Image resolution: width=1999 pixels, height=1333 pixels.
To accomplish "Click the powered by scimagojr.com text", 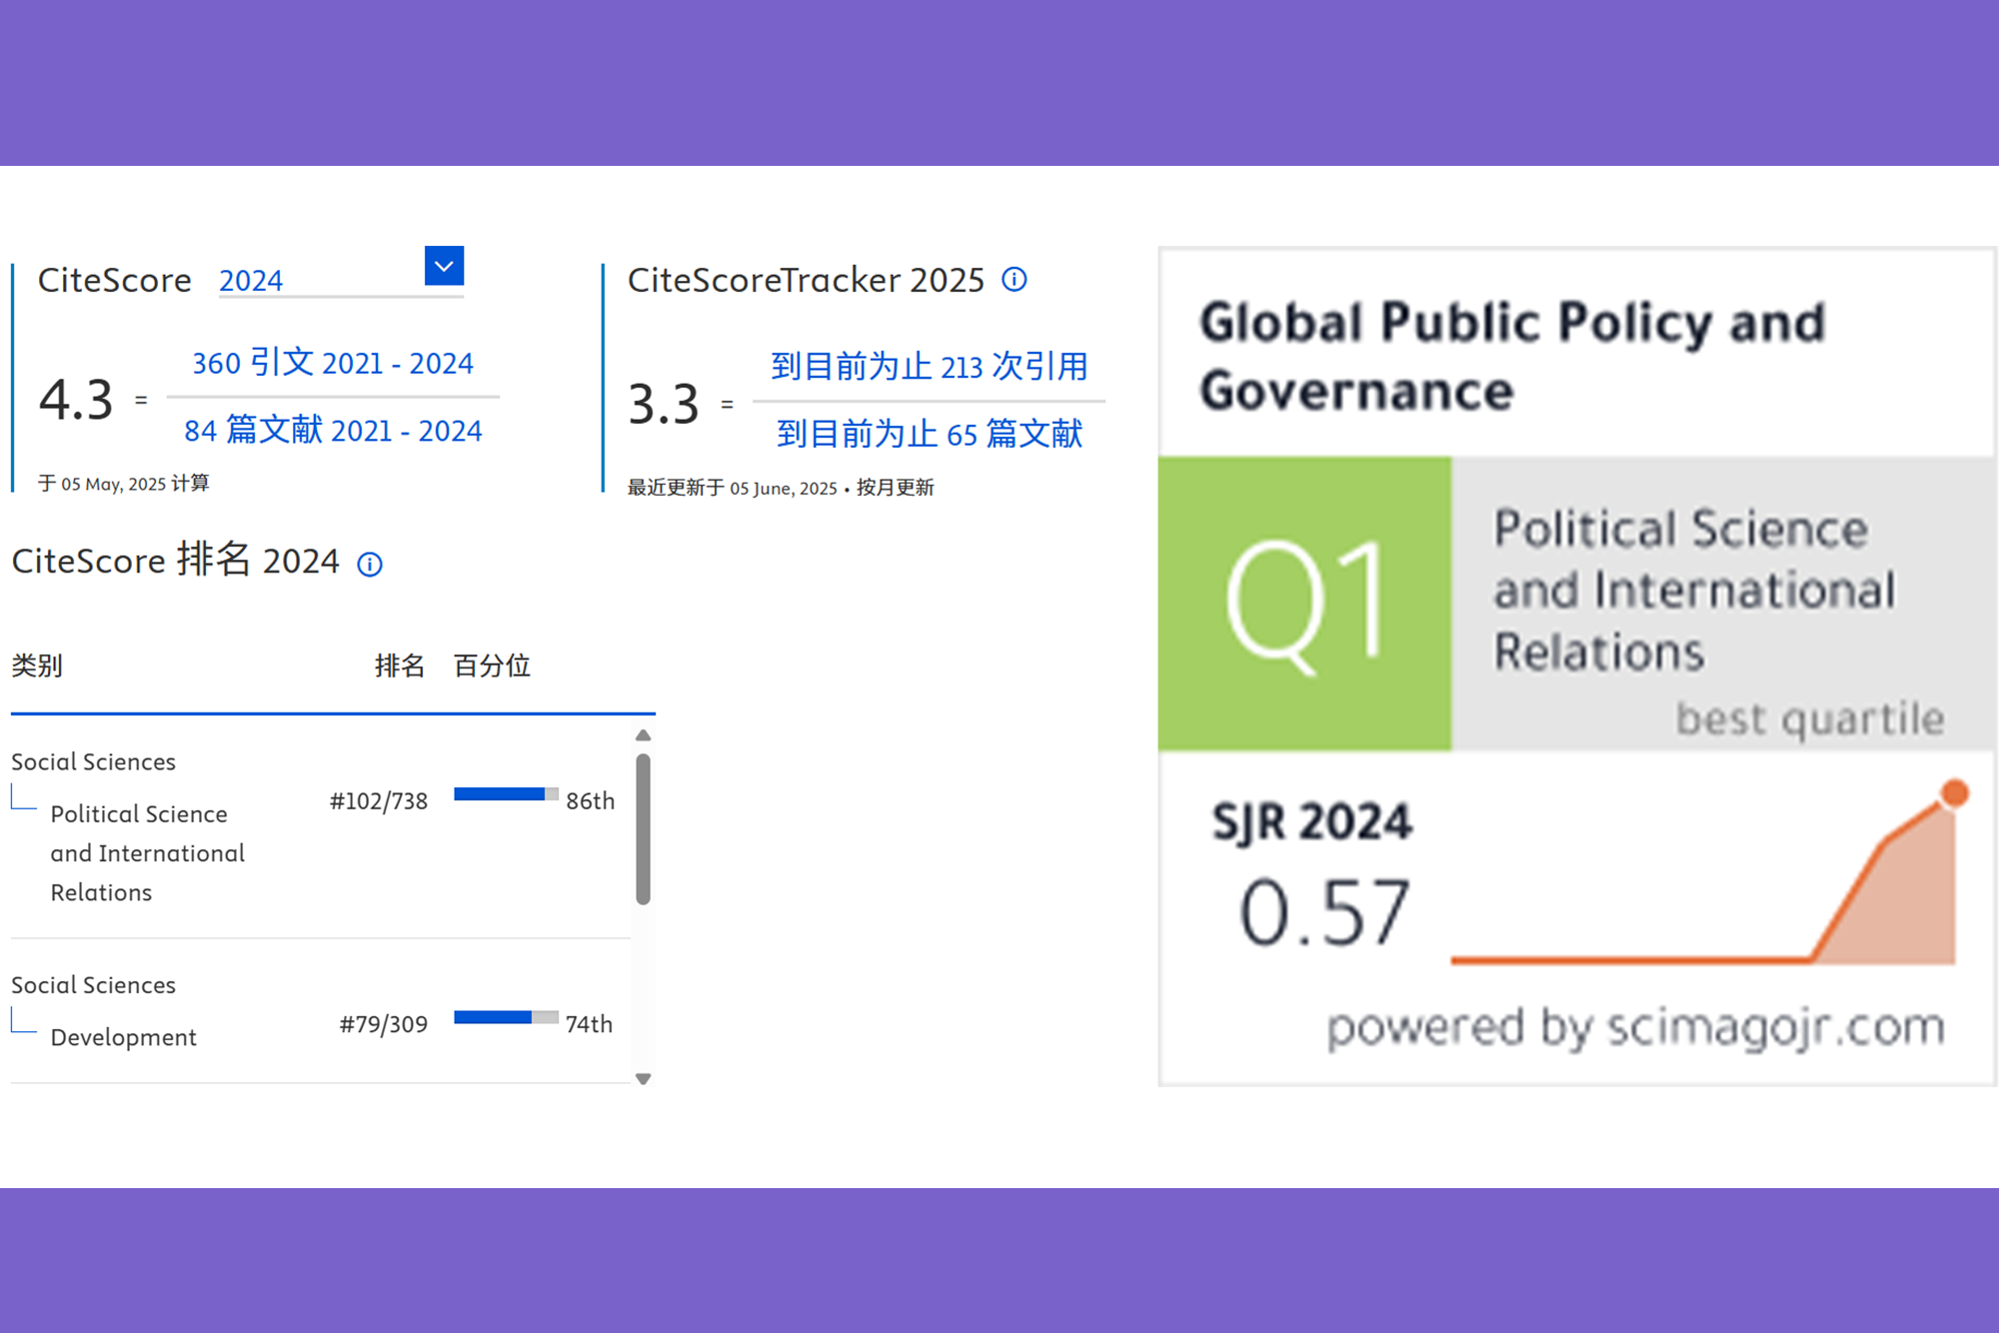I will click(1635, 1027).
